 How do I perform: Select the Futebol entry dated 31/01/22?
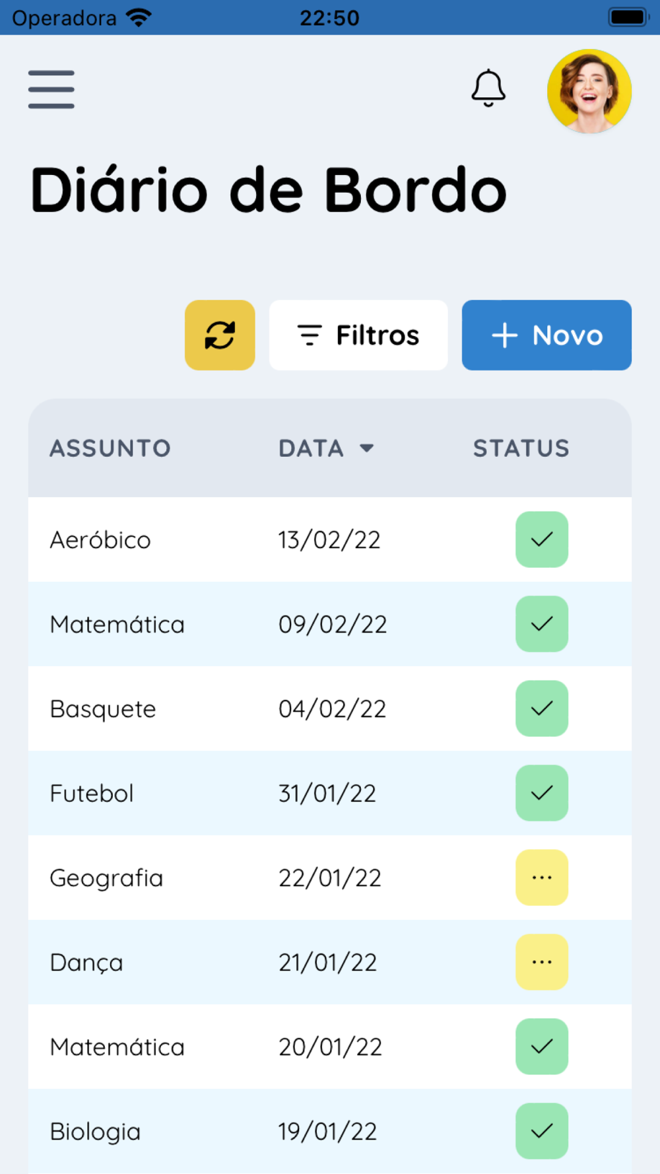[330, 793]
